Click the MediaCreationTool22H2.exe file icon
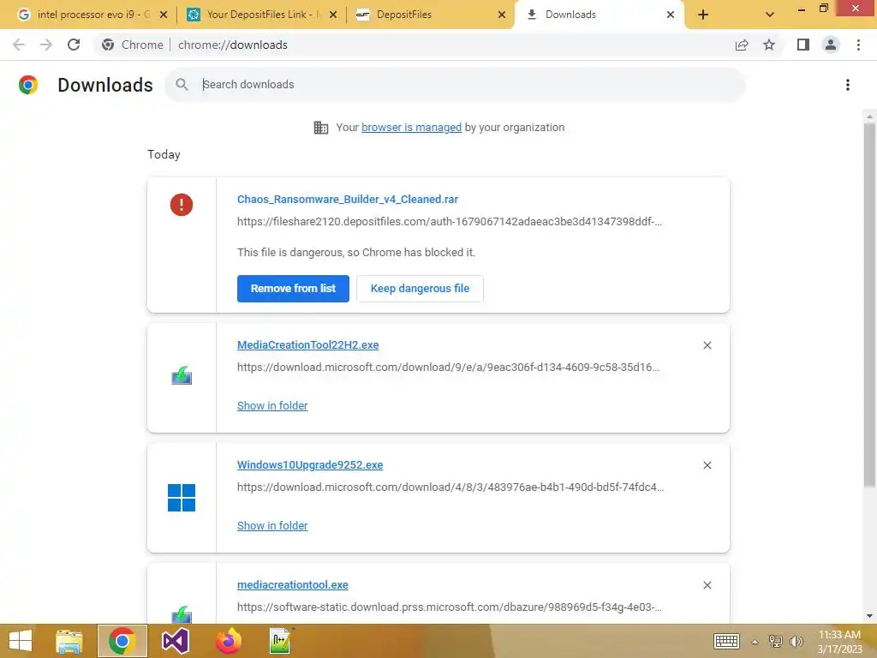The image size is (877, 658). [x=182, y=375]
